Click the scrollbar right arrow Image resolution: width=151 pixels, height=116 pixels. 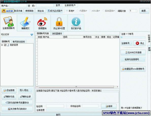click(x=118, y=87)
